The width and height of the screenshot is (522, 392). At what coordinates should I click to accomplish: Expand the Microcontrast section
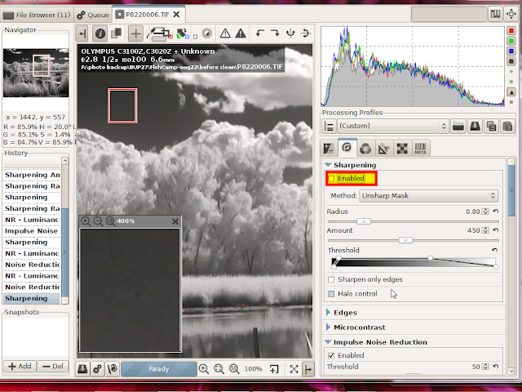355,327
